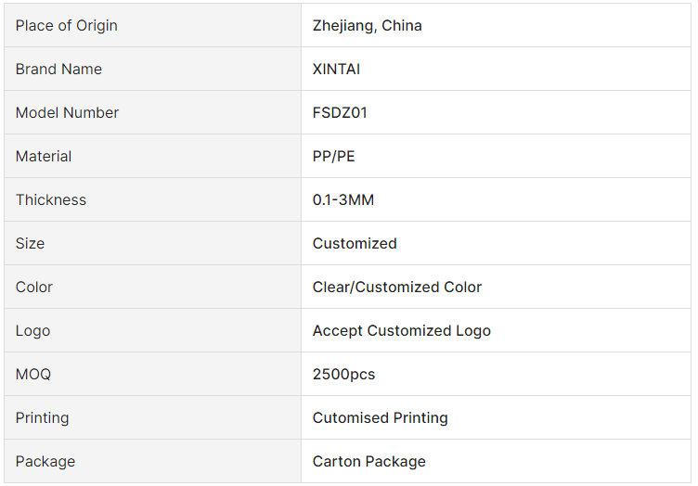Click the Customized size value
The image size is (698, 486).
355,244
